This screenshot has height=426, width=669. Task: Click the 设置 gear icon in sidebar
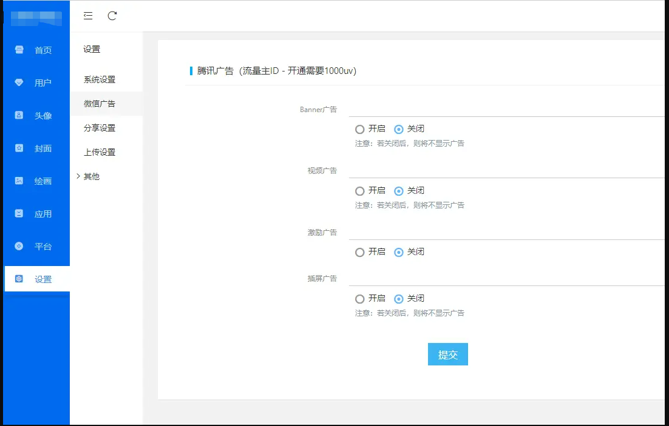click(19, 279)
